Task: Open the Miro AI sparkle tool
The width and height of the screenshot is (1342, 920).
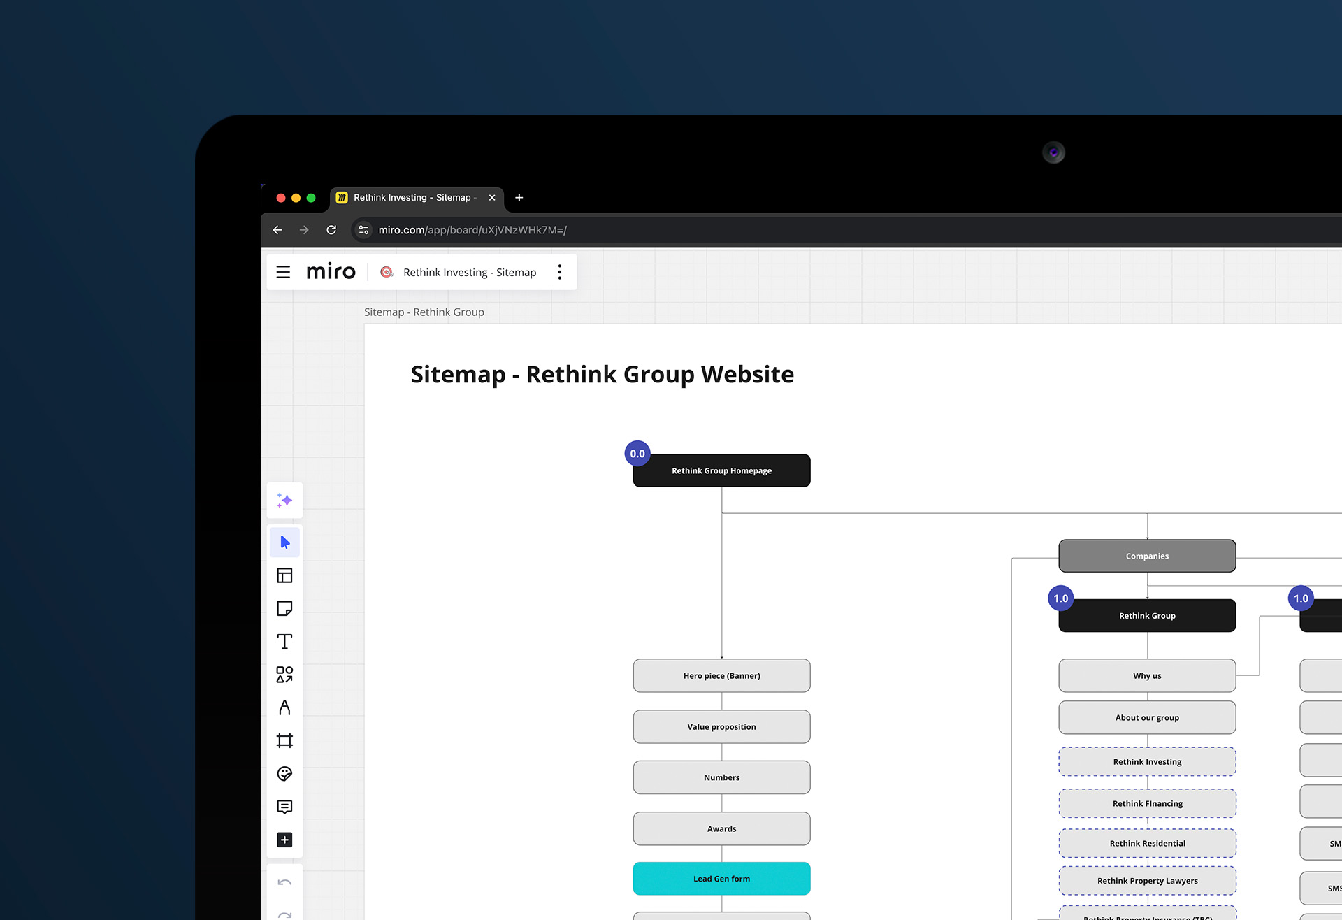Action: click(284, 501)
